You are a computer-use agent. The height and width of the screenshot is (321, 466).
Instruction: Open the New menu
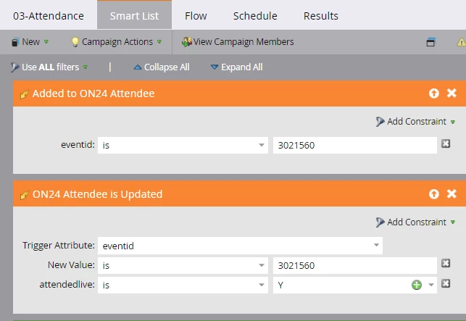[x=30, y=42]
